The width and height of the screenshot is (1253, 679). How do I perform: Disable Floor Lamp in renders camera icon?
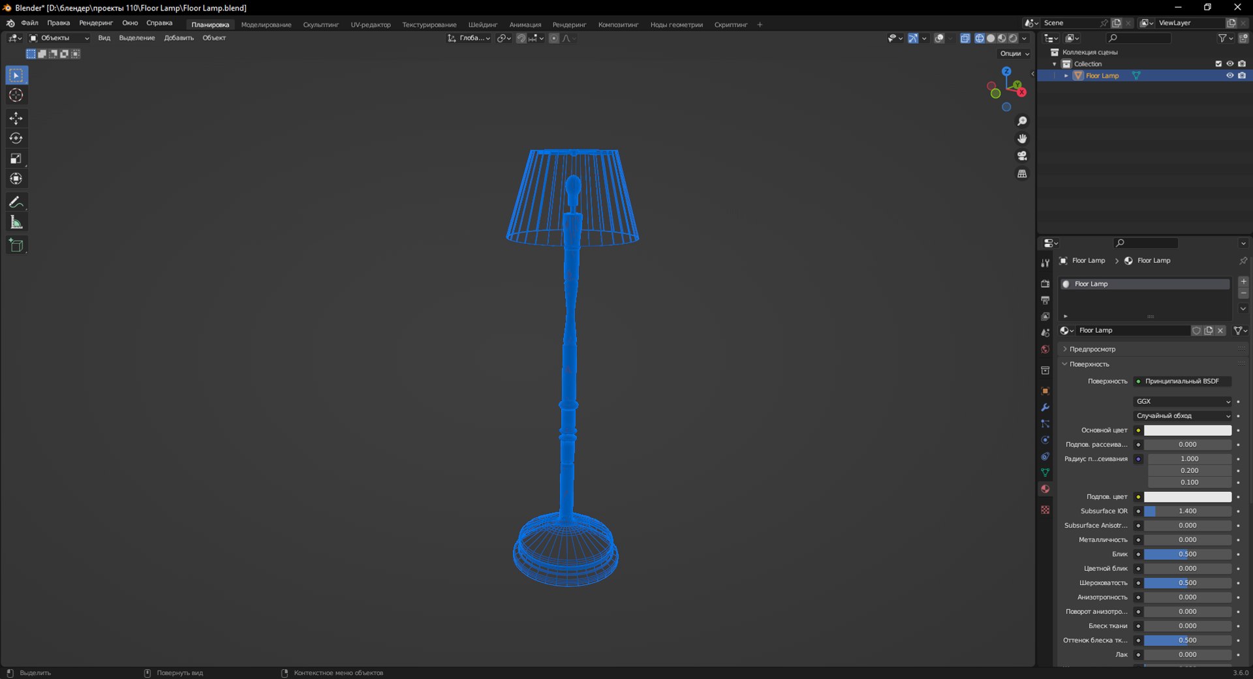point(1242,76)
